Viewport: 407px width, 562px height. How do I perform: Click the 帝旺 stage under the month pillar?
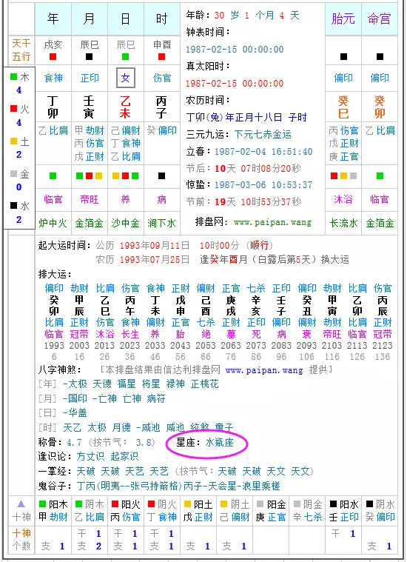(x=90, y=200)
